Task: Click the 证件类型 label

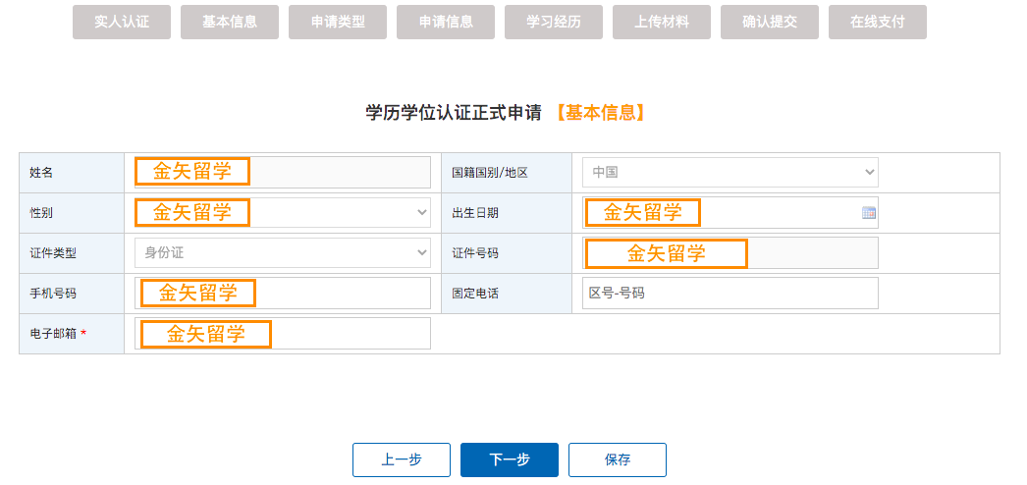Action: click(x=53, y=253)
